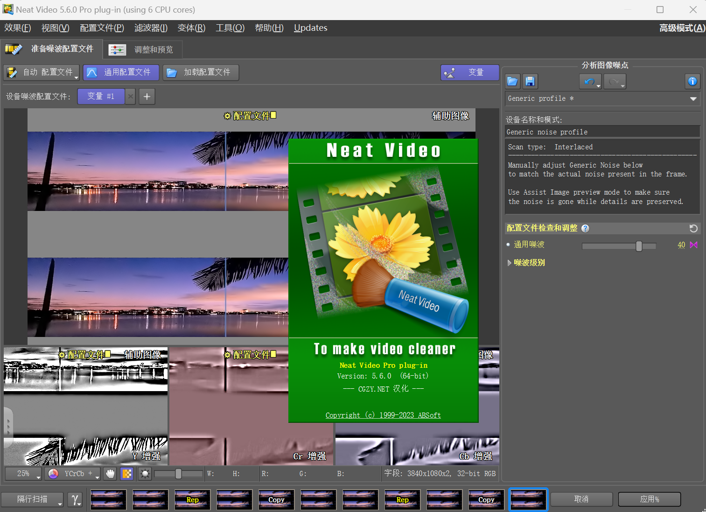Save the noise profile via the floppy icon
This screenshot has width=706, height=512.
coord(530,81)
